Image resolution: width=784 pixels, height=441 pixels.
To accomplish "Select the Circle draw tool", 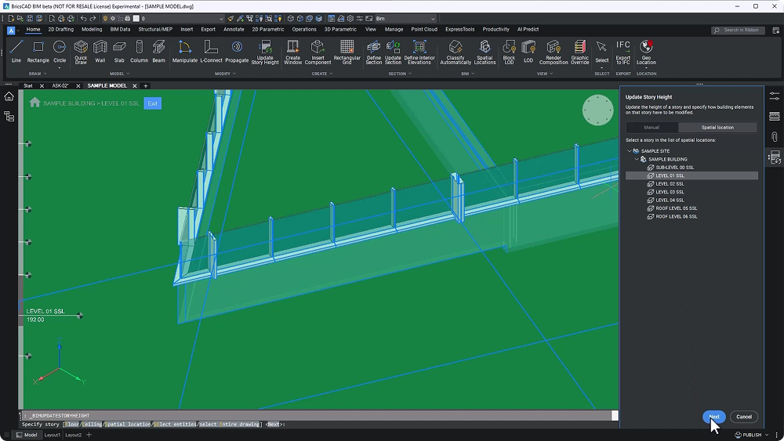I will [x=60, y=52].
